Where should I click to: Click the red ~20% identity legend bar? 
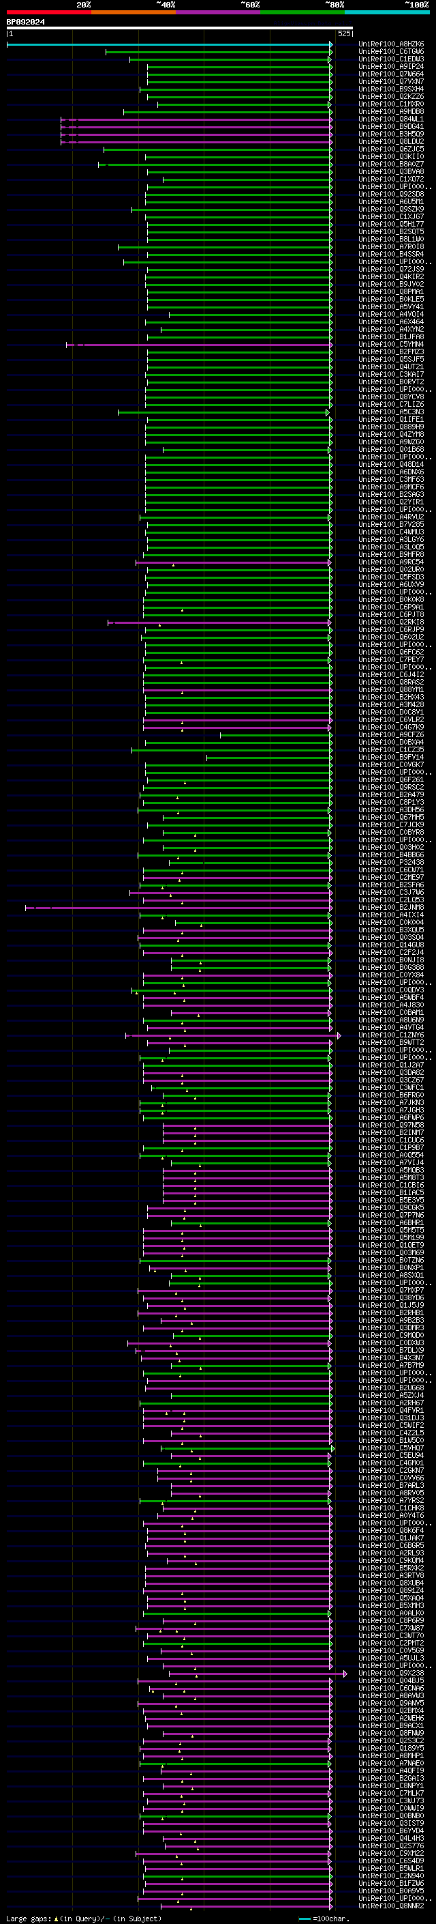[49, 12]
